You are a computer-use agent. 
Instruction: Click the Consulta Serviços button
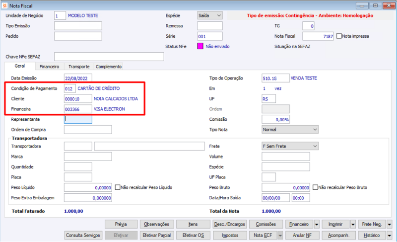83,235
